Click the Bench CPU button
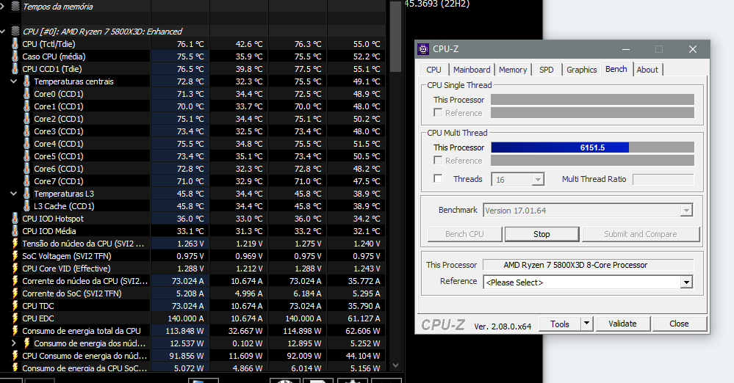 click(x=464, y=234)
